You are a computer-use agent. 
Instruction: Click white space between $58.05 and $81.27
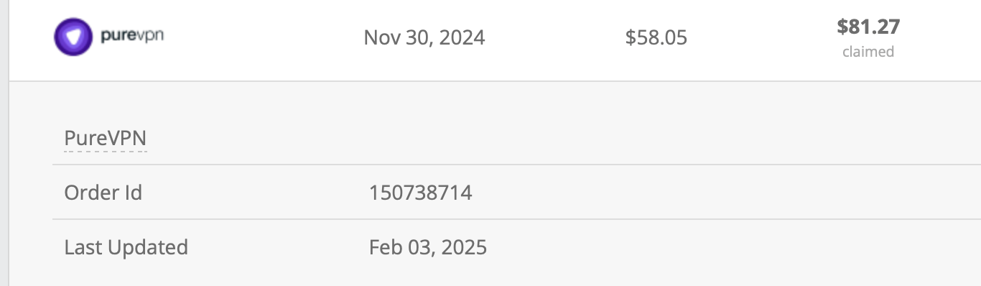point(761,37)
